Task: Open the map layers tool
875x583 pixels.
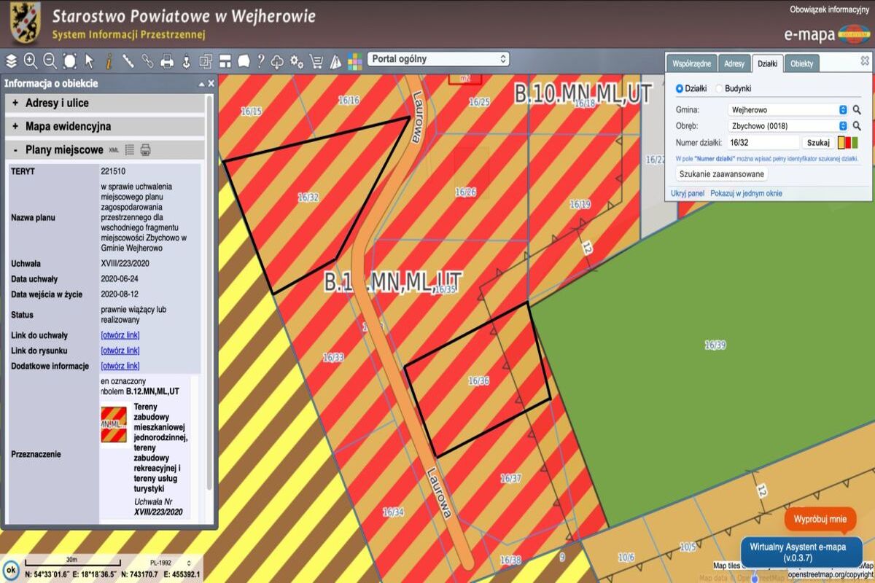Action: (12, 61)
